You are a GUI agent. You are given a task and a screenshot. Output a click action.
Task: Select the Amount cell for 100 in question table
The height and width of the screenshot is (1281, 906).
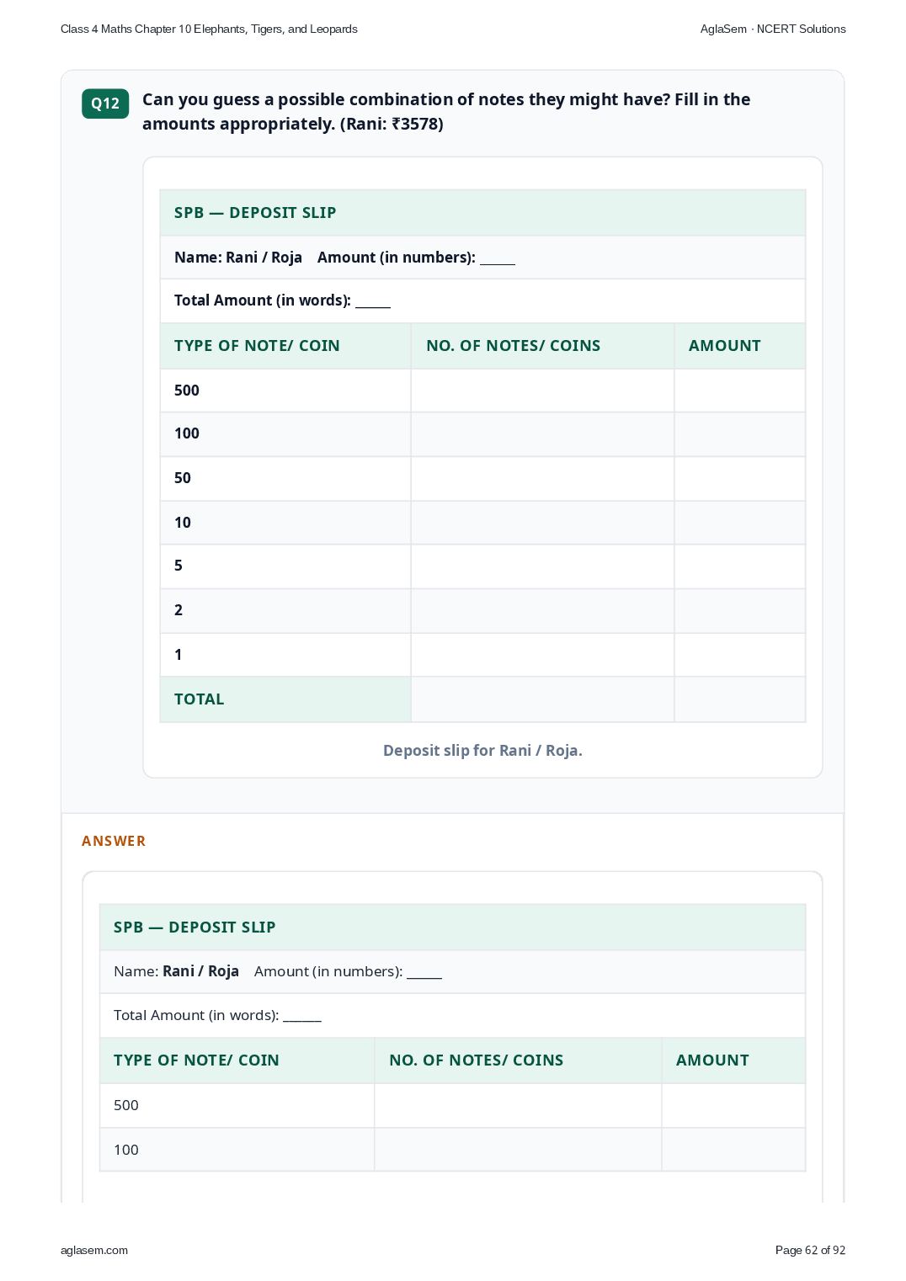click(739, 434)
